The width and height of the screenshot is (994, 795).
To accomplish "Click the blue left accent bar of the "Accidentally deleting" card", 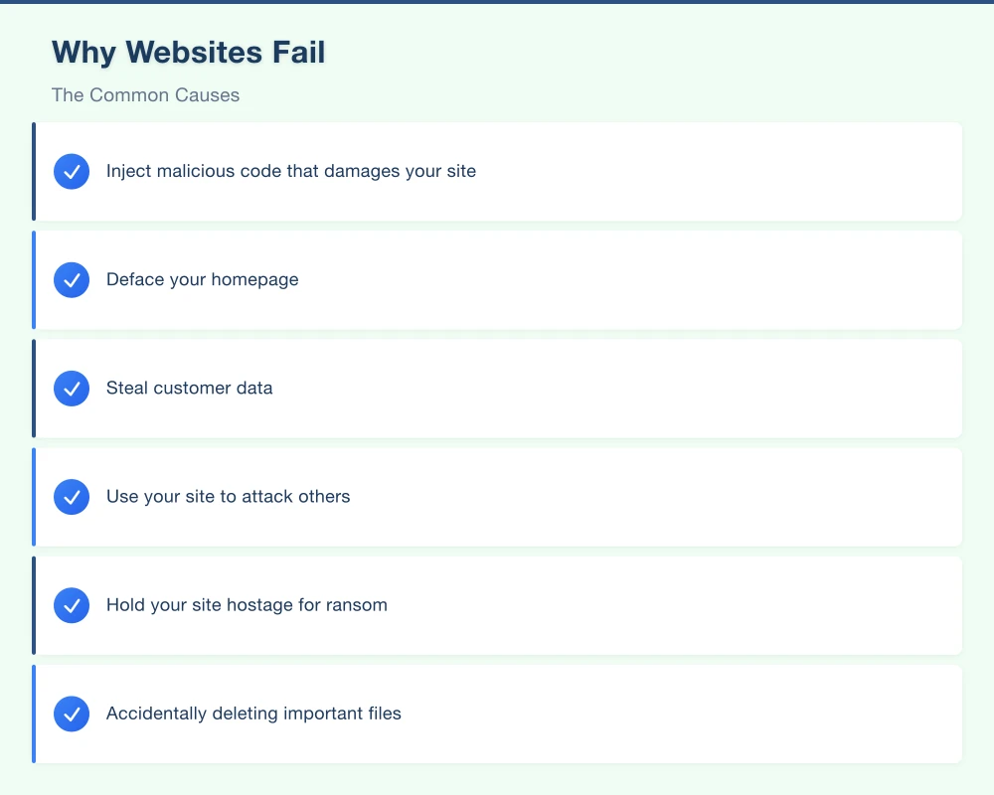I will click(x=34, y=714).
